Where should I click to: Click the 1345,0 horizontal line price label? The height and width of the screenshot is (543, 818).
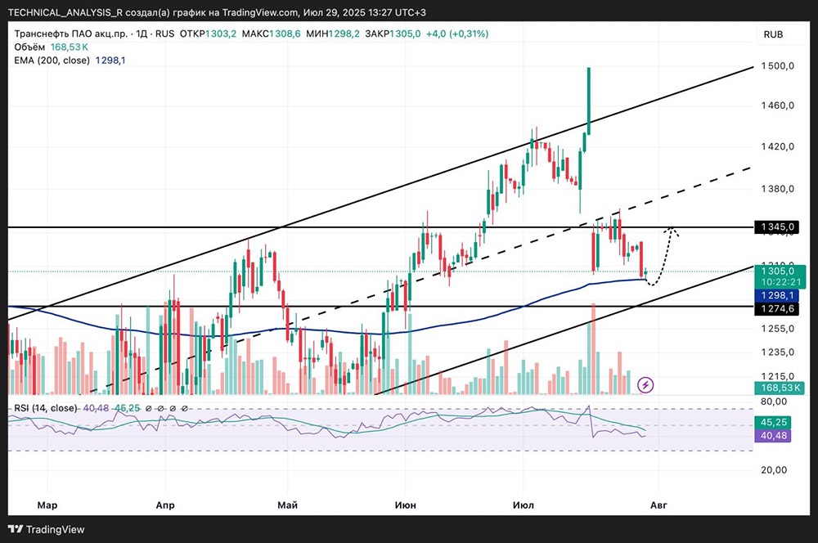pyautogui.click(x=777, y=227)
